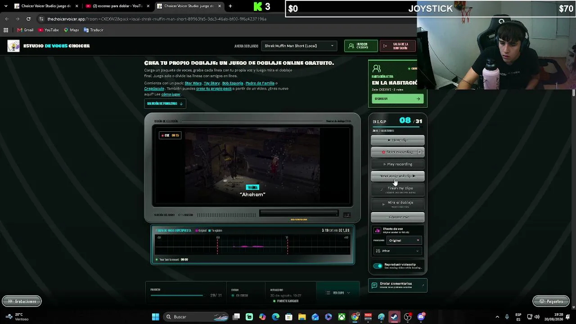The image size is (576, 324).
Task: Open the Maps bookmark
Action: point(72,30)
